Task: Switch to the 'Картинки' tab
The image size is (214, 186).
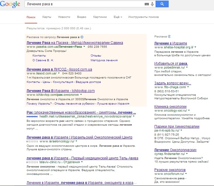Action: [100, 17]
